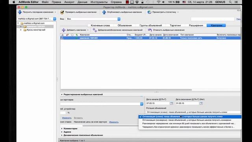Open the Вид Все dropdown
The width and height of the screenshot is (252, 142).
click(93, 19)
